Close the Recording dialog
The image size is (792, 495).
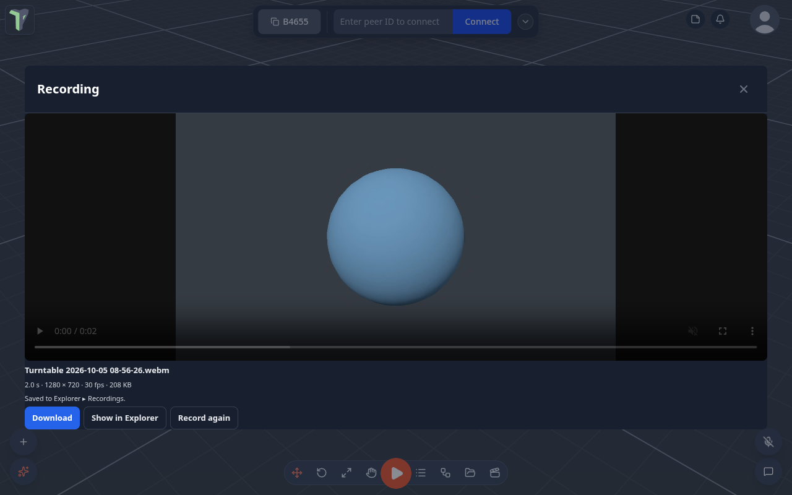point(744,89)
